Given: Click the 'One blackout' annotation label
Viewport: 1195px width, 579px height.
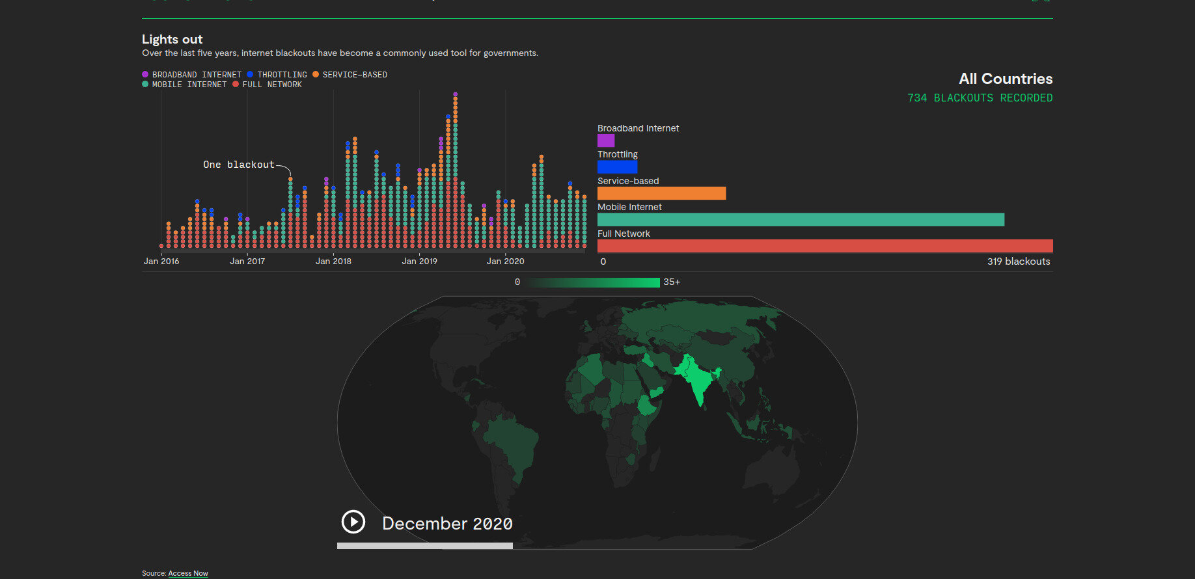Looking at the screenshot, I should point(238,165).
